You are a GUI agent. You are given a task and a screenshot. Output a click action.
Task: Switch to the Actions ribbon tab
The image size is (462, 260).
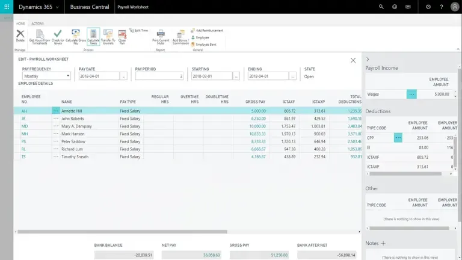(x=37, y=23)
